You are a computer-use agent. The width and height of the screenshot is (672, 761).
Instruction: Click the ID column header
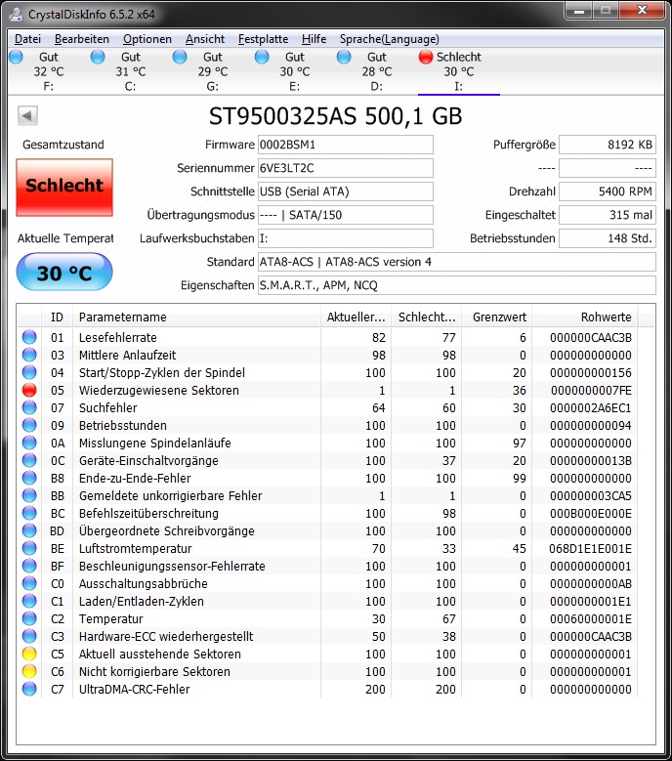58,317
